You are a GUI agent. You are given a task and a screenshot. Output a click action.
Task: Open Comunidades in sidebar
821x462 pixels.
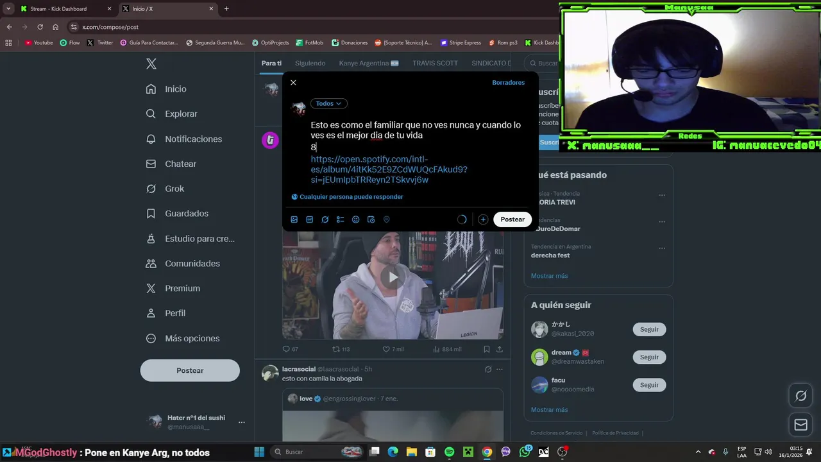pyautogui.click(x=183, y=264)
